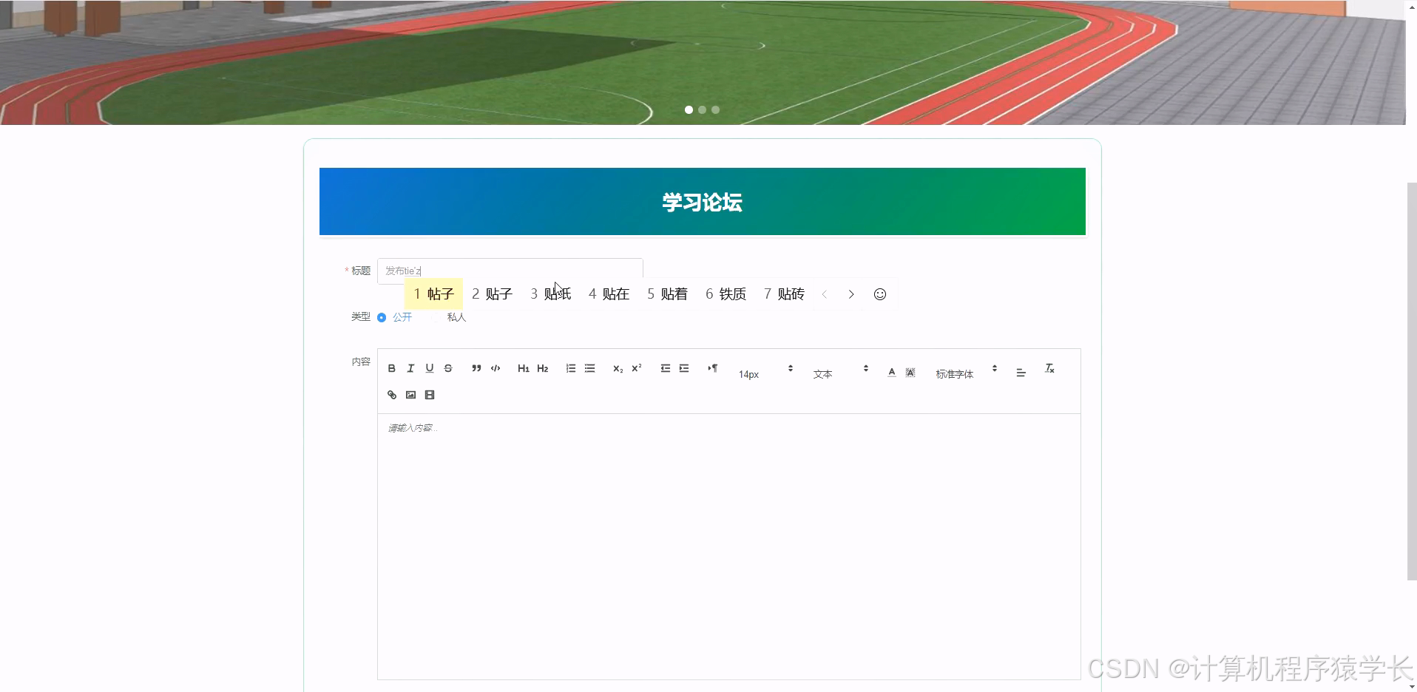
Task: Insert a code block
Action: [x=495, y=367]
